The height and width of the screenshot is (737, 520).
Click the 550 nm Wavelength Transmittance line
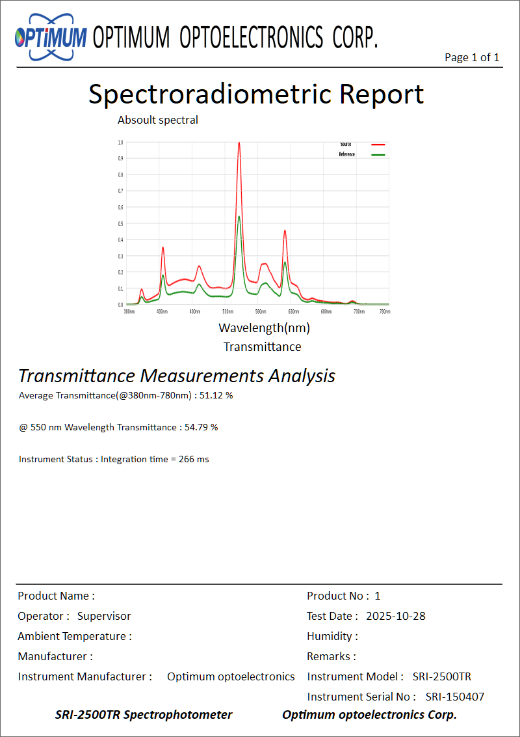[118, 427]
